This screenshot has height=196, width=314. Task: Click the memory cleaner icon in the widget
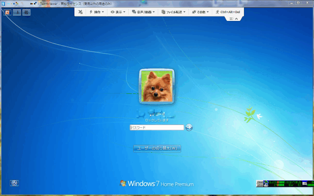pyautogui.click(x=266, y=183)
